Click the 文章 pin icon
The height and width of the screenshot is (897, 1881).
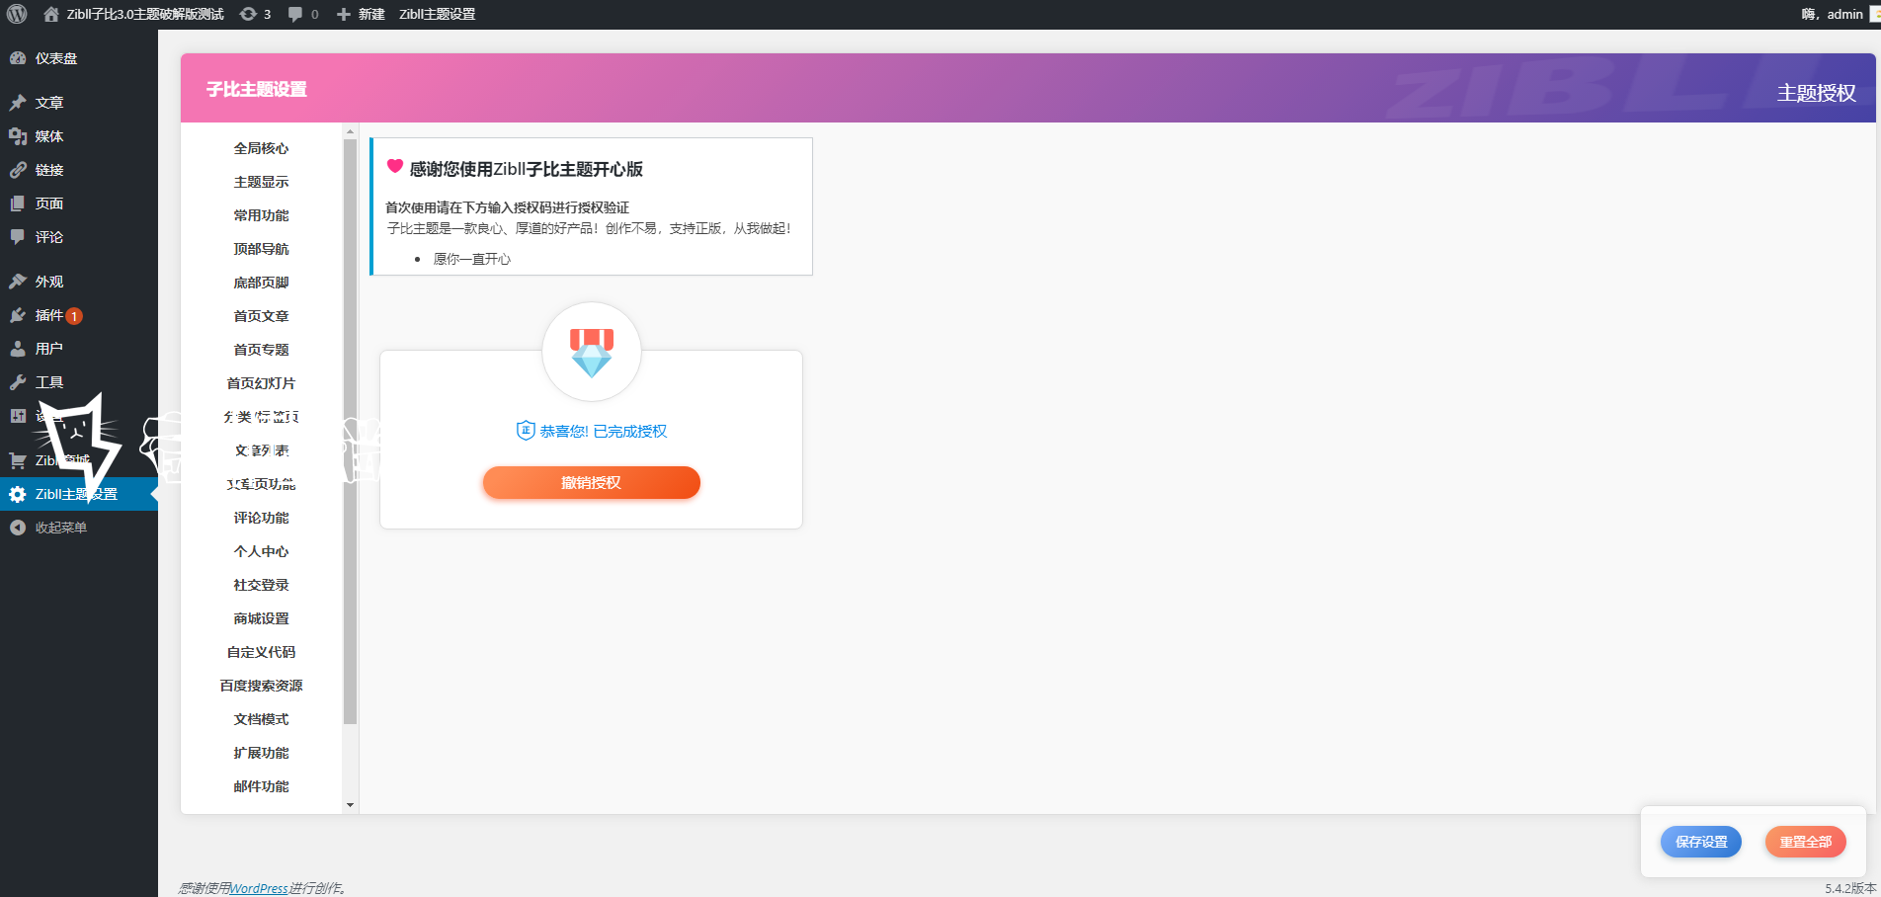tap(18, 103)
